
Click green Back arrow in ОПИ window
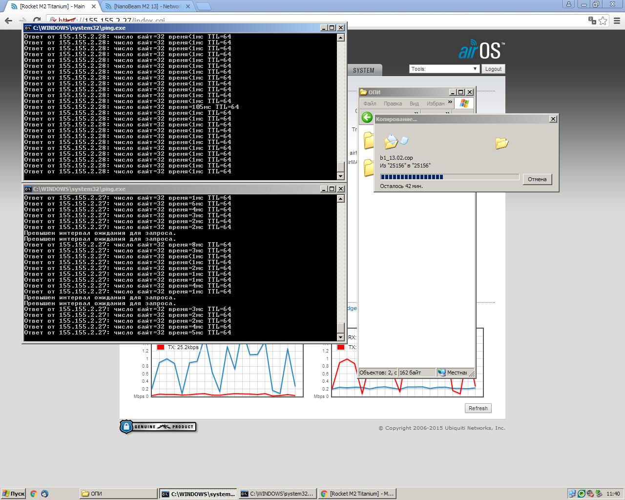point(367,117)
